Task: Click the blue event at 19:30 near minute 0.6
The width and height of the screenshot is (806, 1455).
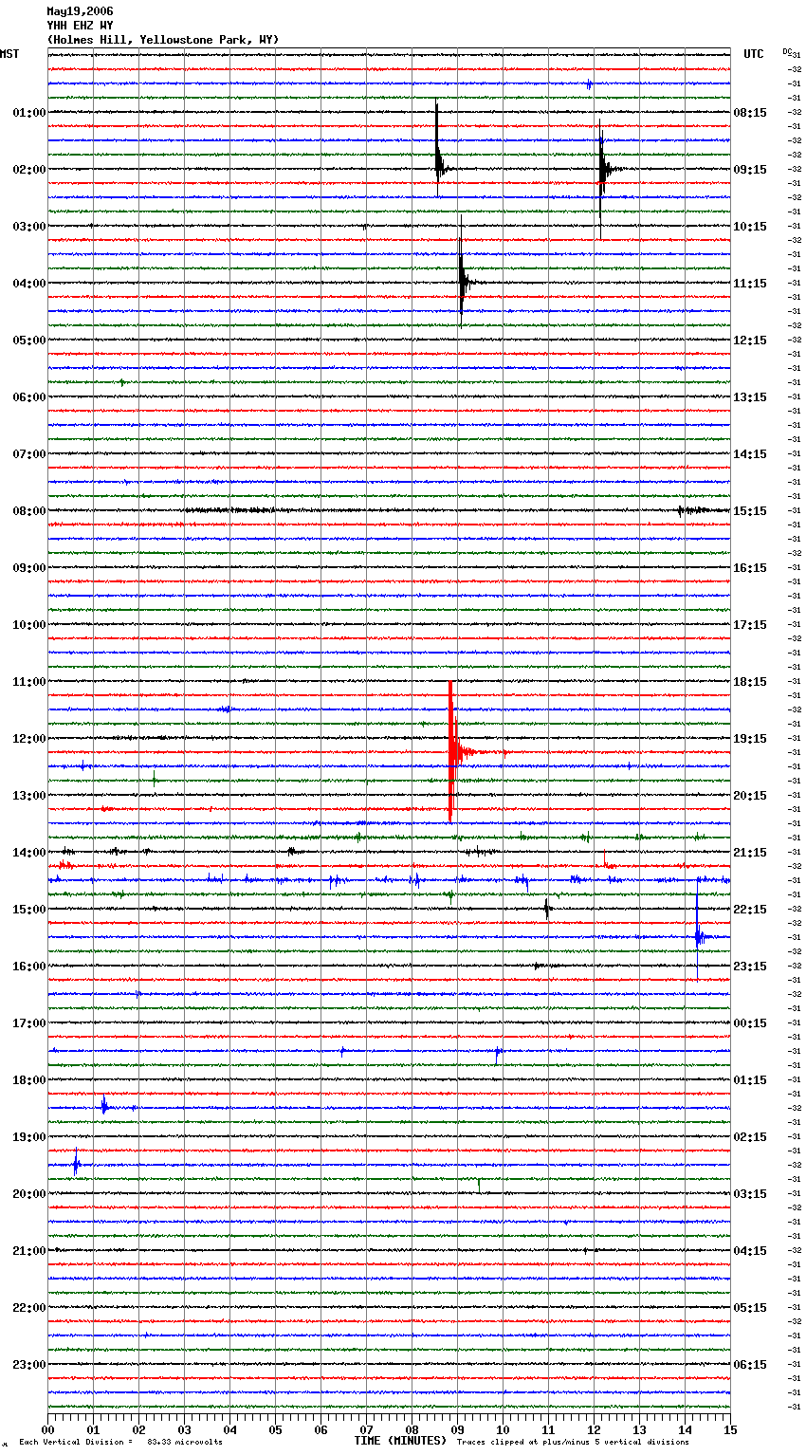Action: point(76,1162)
